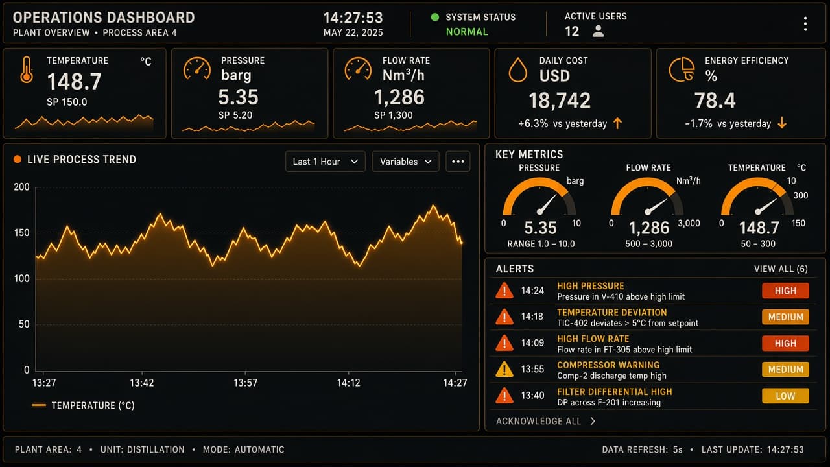This screenshot has height=467, width=830.
Task: Click the Flow Rate gauge in Key Metrics
Action: (647, 197)
